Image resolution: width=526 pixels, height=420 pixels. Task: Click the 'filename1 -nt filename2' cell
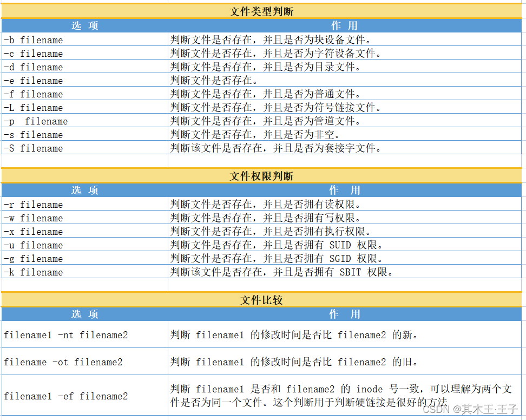[85, 334]
